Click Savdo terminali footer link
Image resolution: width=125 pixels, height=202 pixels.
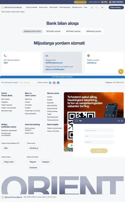pos(52,109)
